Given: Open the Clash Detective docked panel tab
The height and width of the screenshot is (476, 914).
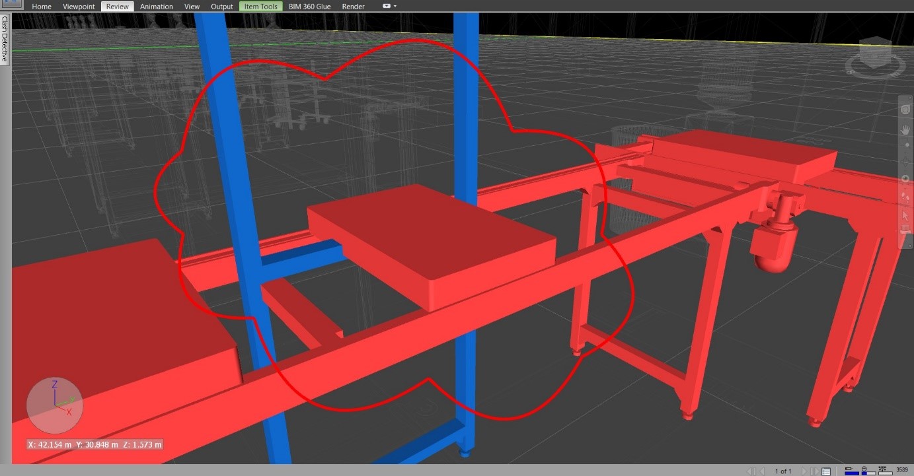Looking at the screenshot, I should (x=5, y=38).
